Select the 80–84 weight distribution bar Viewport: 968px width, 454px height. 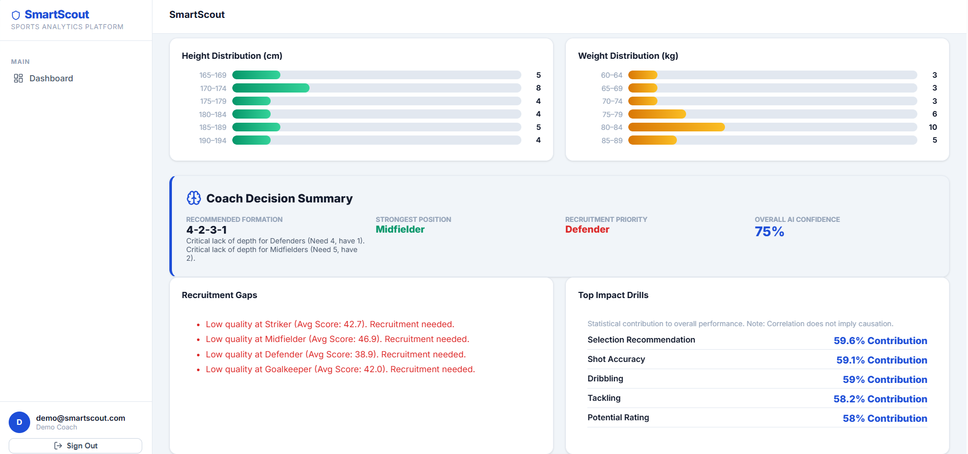[773, 127]
